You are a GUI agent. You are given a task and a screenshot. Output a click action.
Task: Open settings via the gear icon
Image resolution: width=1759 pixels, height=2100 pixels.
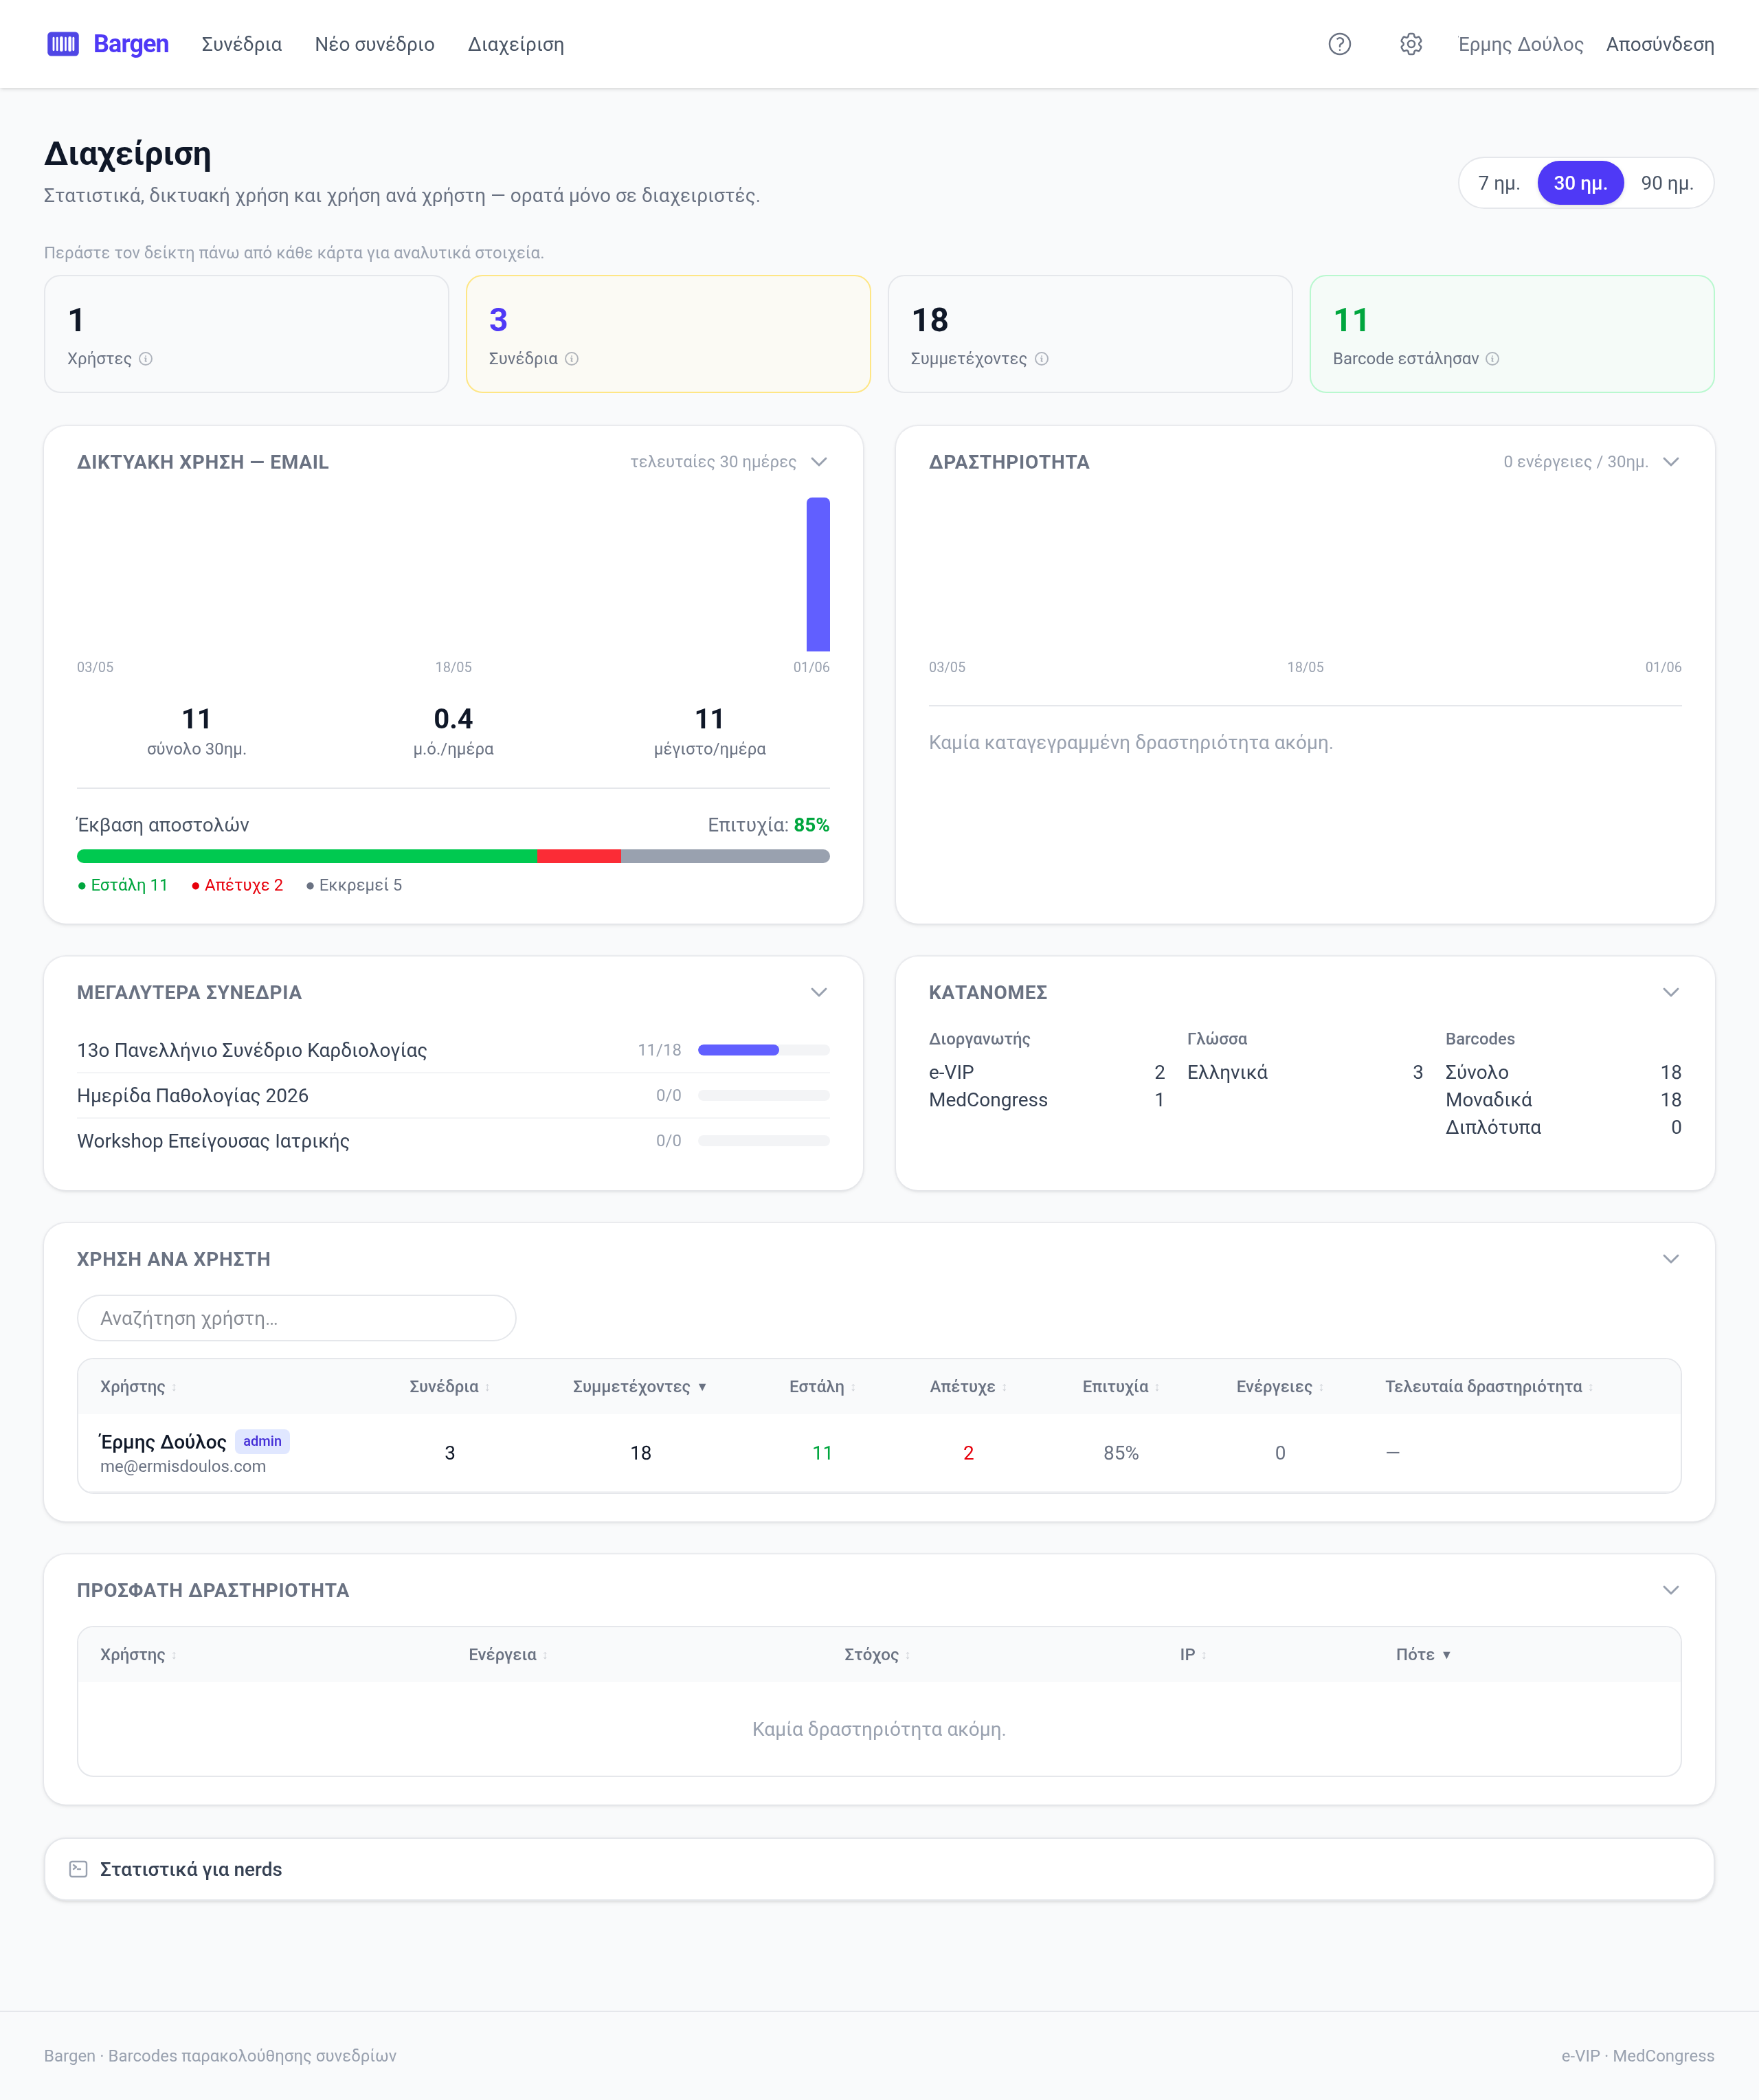coord(1410,44)
